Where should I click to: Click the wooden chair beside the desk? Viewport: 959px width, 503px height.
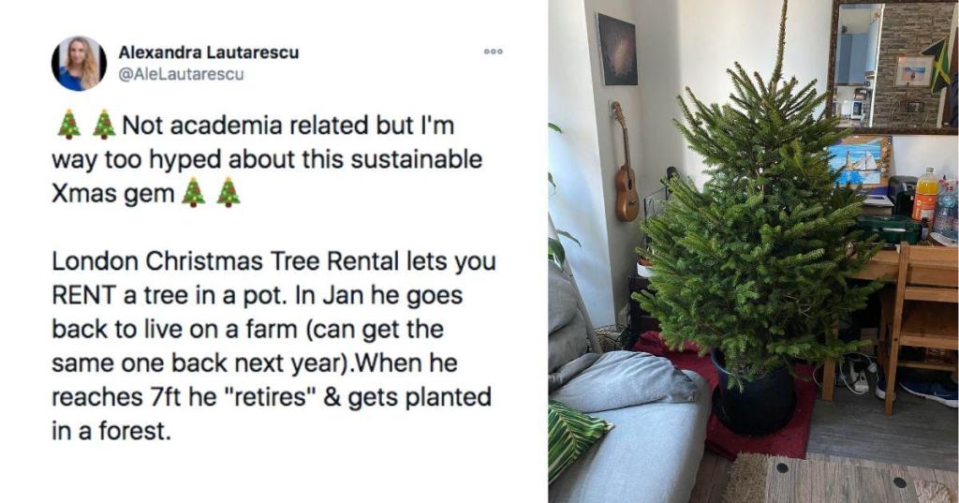[x=922, y=318]
